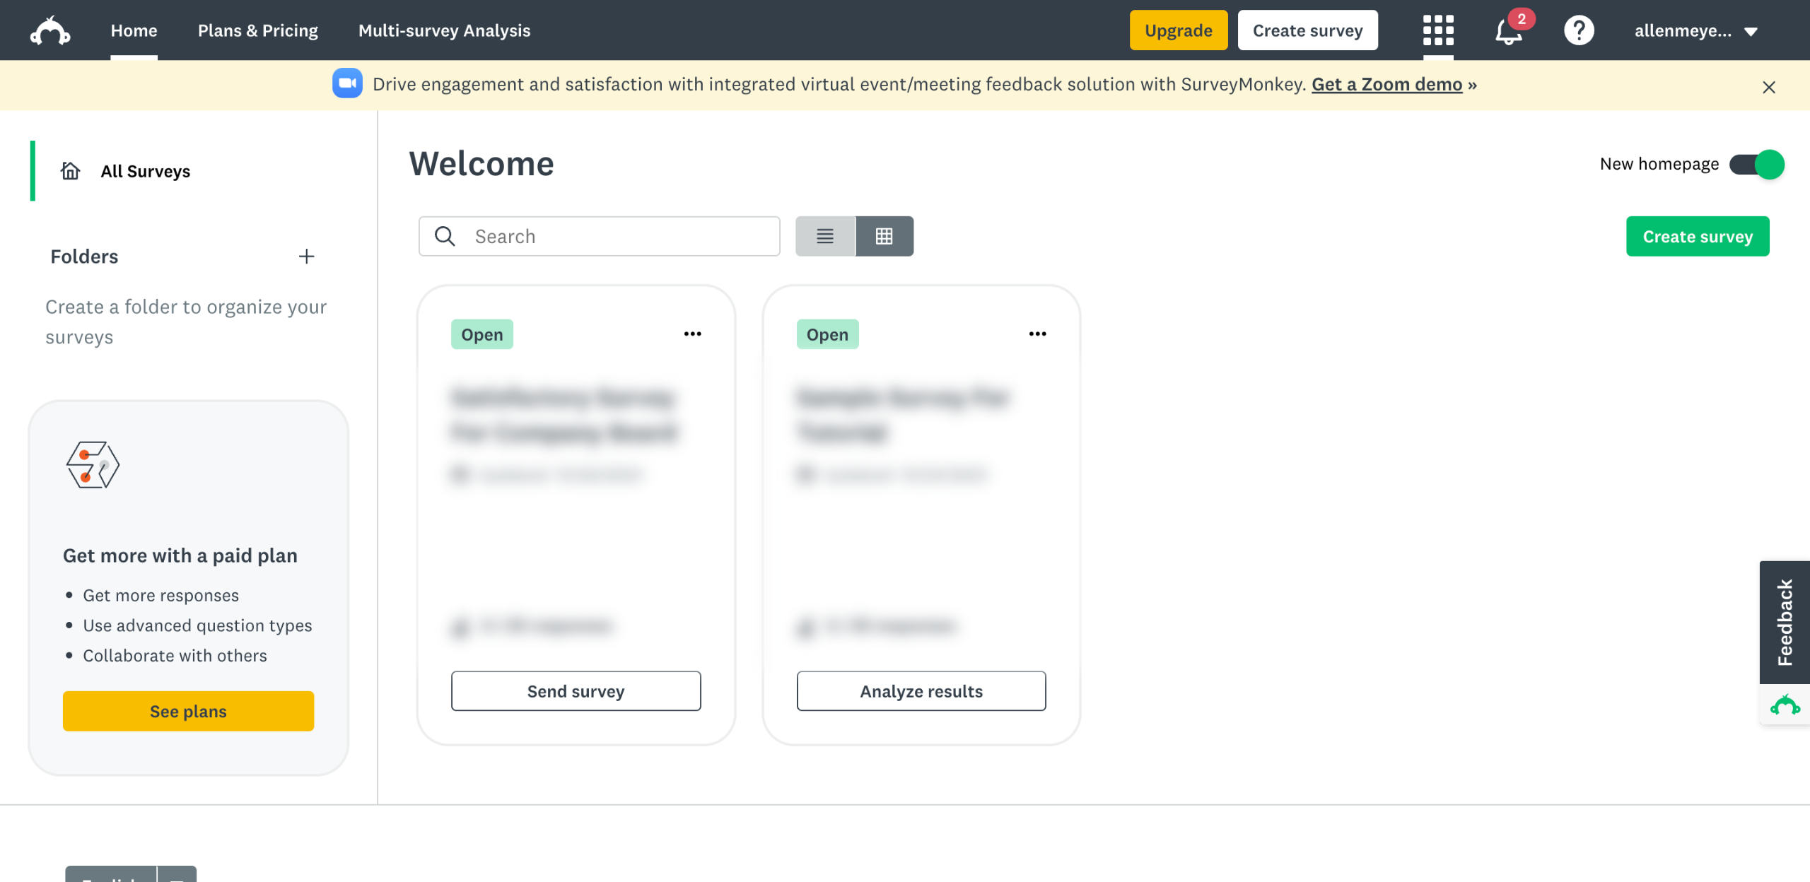
Task: Go to Plans & Pricing tab
Action: (257, 31)
